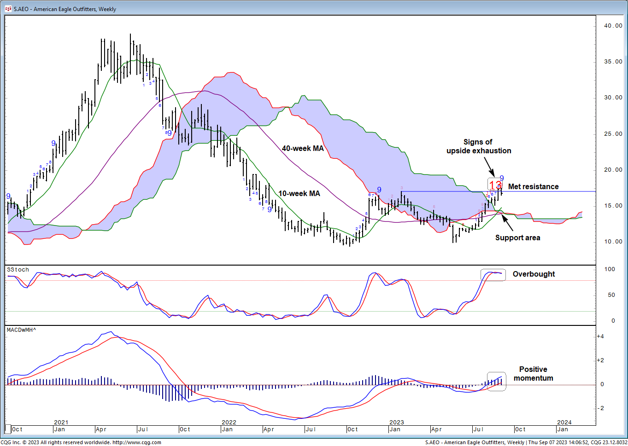Screen dimensions: 628x446
Task: Click the Jan marker below 2022
Action: tap(227, 429)
